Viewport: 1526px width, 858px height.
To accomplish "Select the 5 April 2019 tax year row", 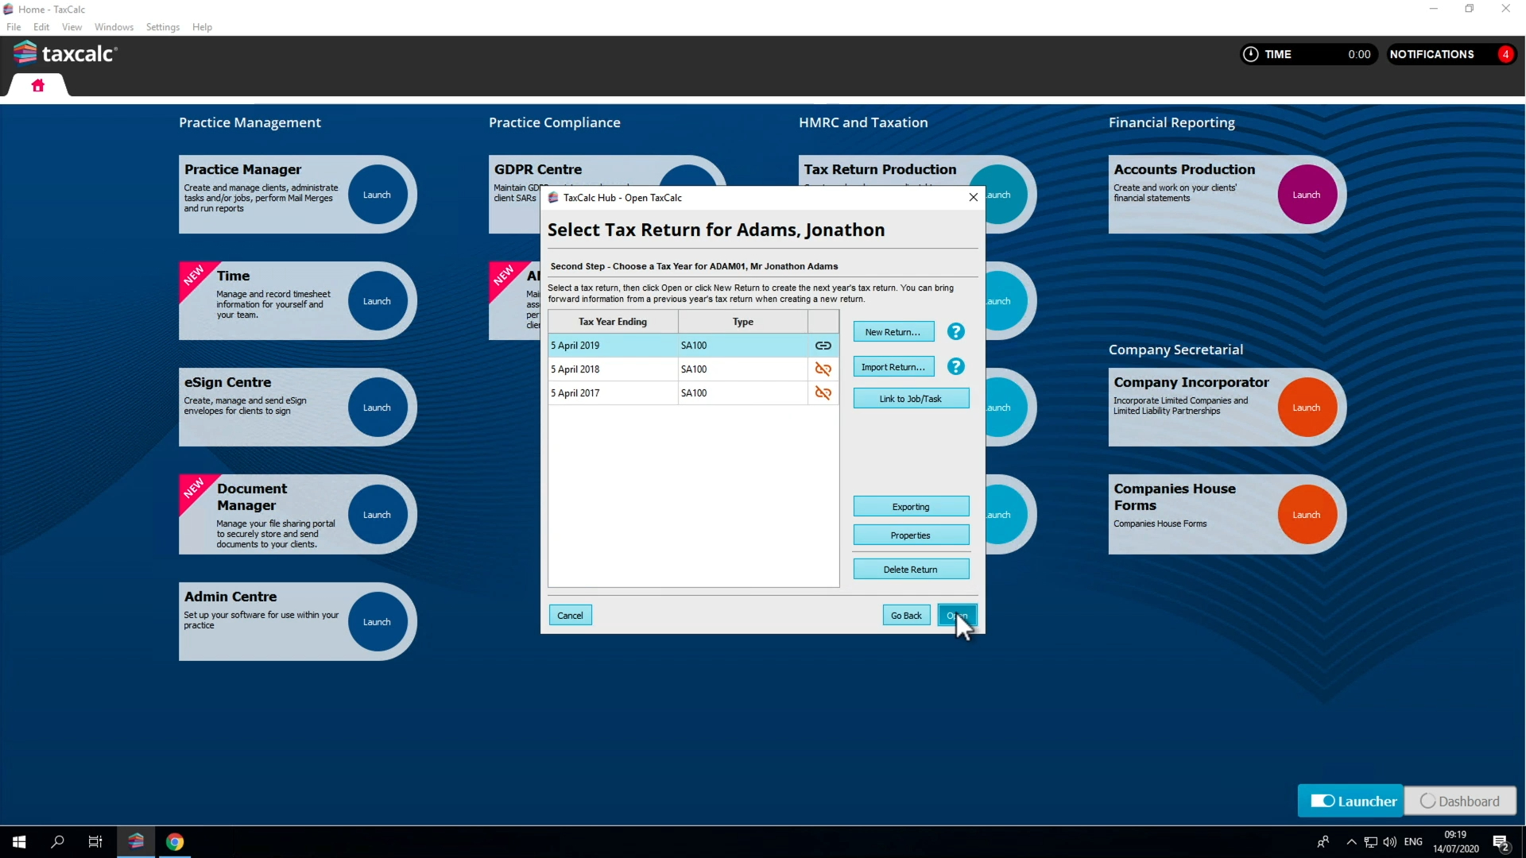I will (x=693, y=346).
